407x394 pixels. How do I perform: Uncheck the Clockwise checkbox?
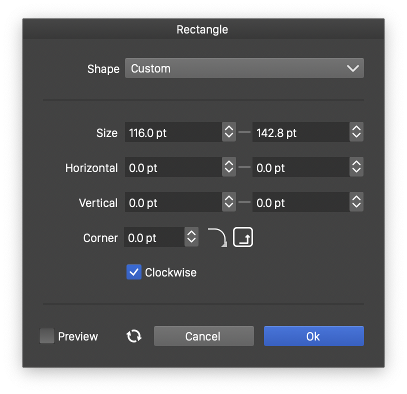coord(134,272)
